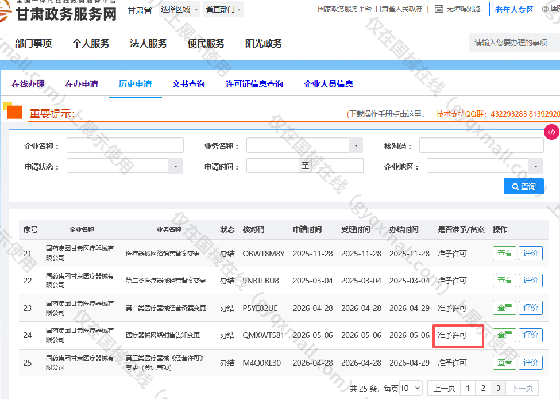Click the 甘肃政务服务网 site title
This screenshot has height=399, width=560.
[66, 14]
